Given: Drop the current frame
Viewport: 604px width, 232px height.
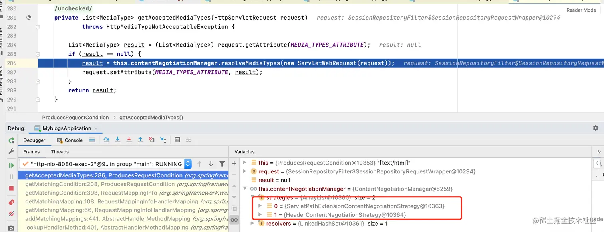Looking at the screenshot, I should pyautogui.click(x=151, y=140).
